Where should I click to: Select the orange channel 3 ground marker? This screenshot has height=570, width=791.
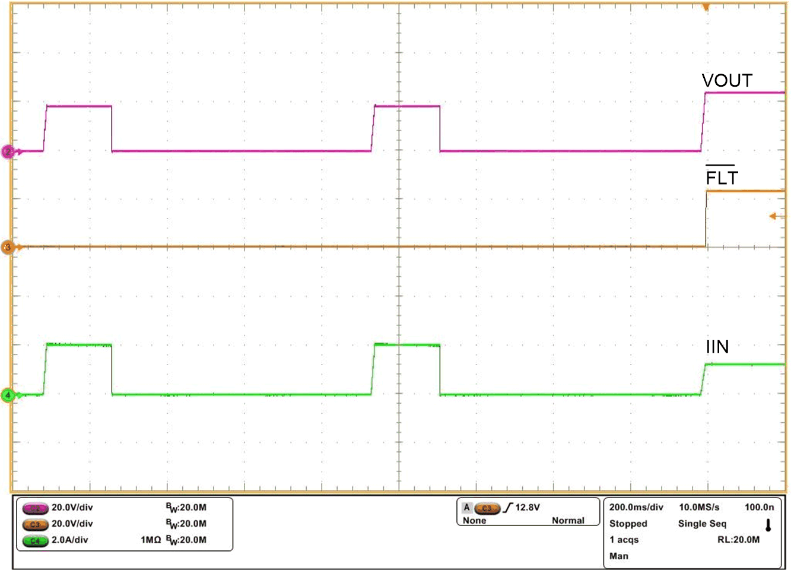click(9, 246)
